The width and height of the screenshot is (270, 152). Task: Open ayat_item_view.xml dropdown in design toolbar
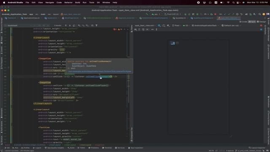tap(145, 25)
